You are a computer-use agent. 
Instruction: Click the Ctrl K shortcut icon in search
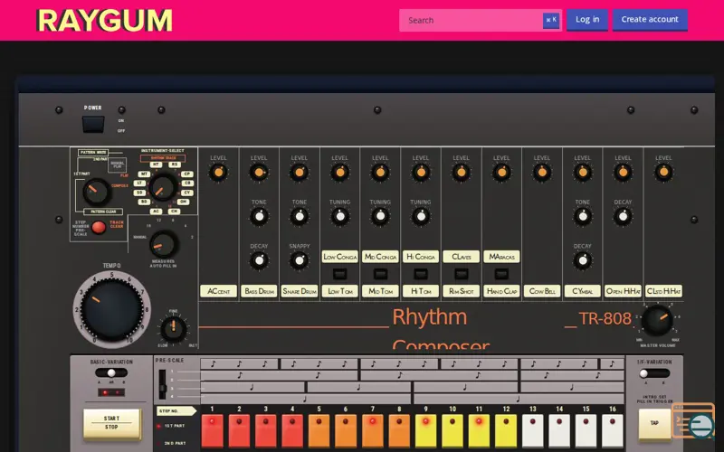click(x=551, y=20)
